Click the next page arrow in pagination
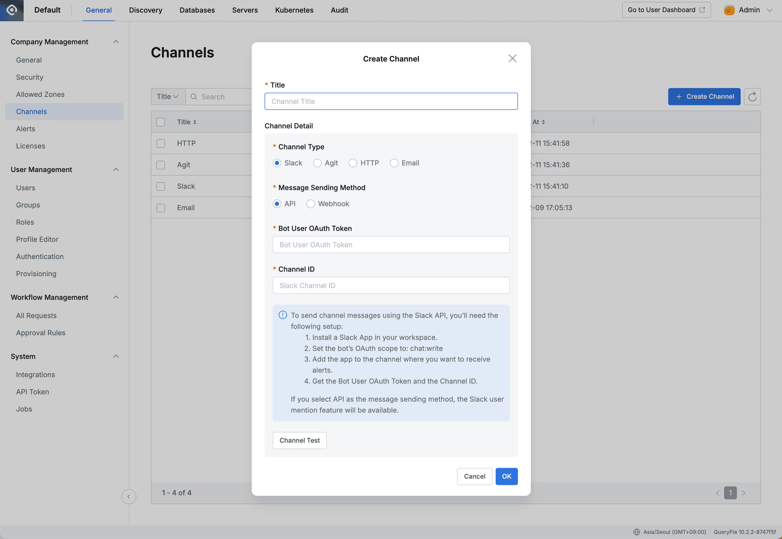The image size is (782, 539). pyautogui.click(x=744, y=493)
